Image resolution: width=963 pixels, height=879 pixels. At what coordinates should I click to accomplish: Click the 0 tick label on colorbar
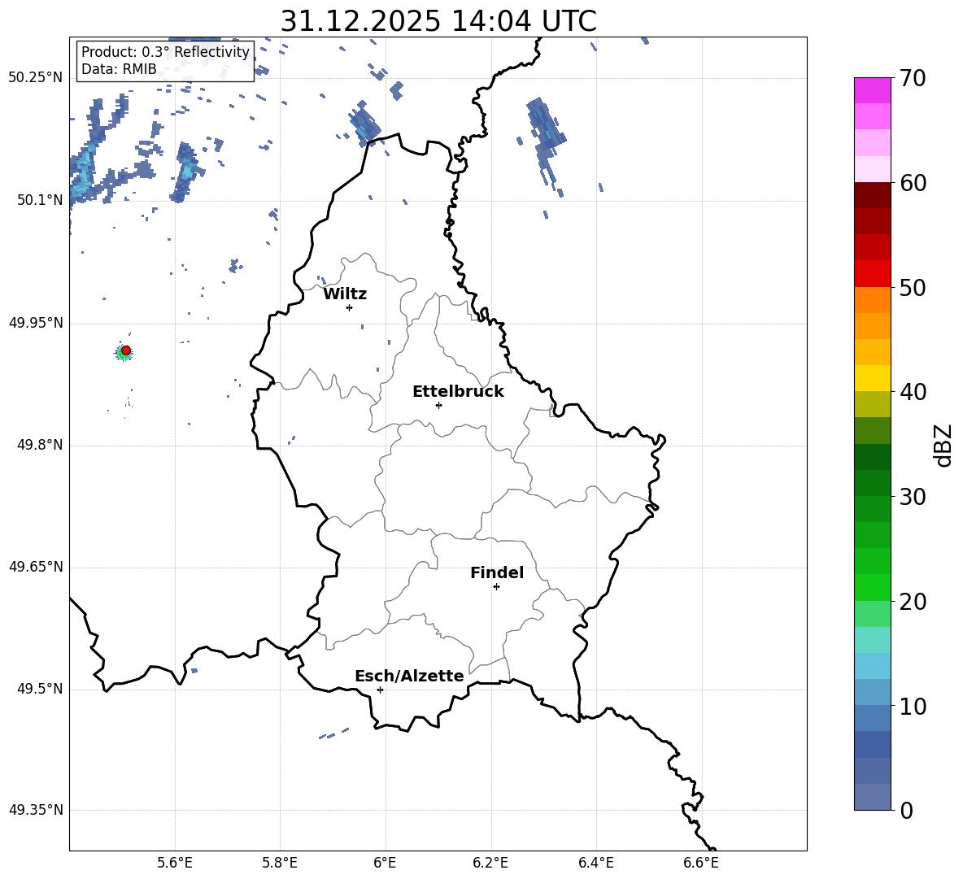[x=906, y=810]
